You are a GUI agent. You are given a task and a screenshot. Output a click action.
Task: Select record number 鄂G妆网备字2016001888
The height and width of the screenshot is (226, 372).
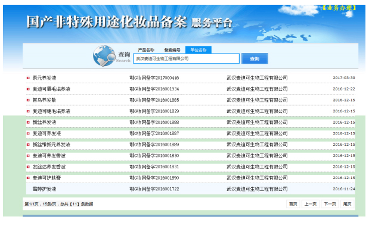click(154, 123)
